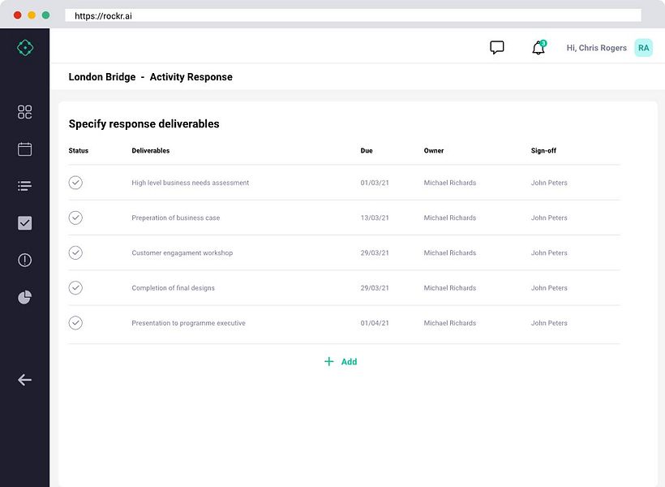Click the Add deliverable link
Screen dimensions: 665x487
click(341, 361)
